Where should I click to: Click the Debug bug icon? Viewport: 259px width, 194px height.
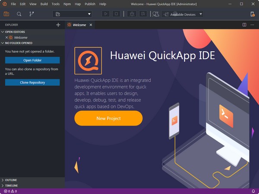click(x=132, y=14)
